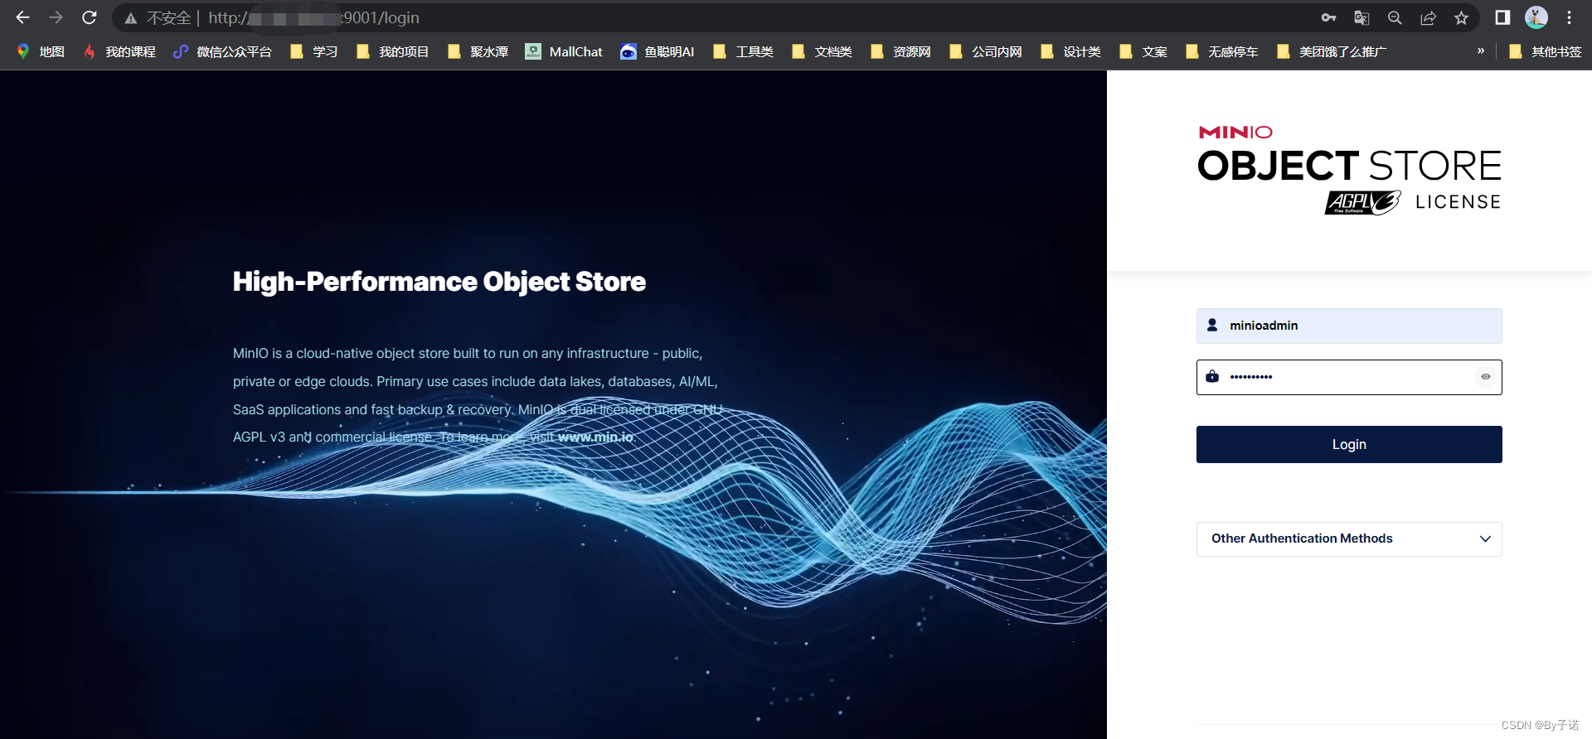Click the www.min.io link
The image size is (1592, 739).
[x=595, y=437]
